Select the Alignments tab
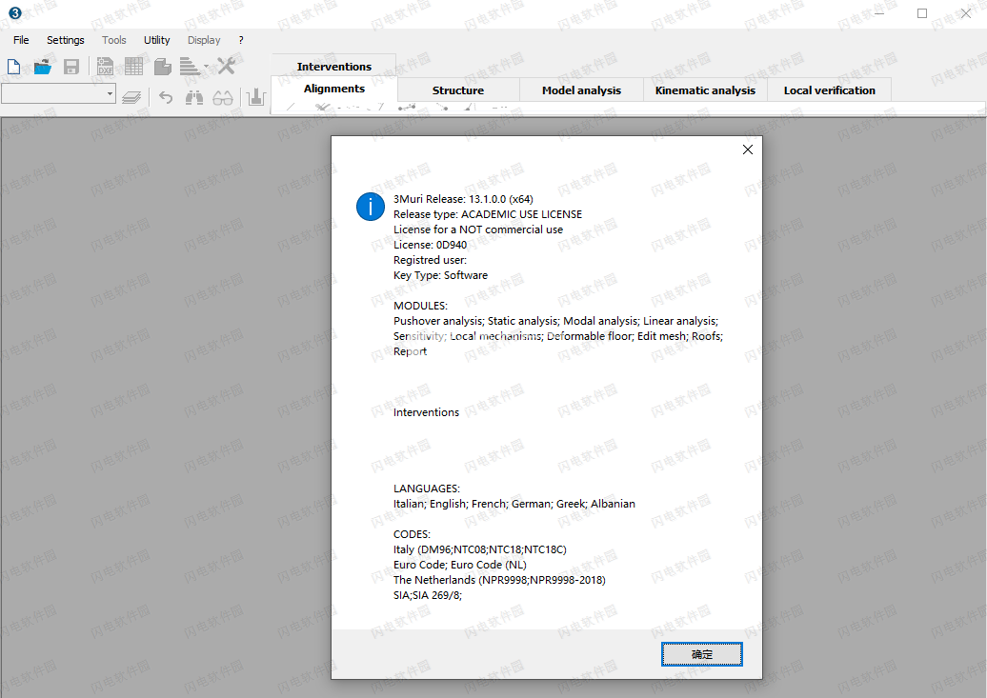The width and height of the screenshot is (987, 698). pyautogui.click(x=334, y=89)
